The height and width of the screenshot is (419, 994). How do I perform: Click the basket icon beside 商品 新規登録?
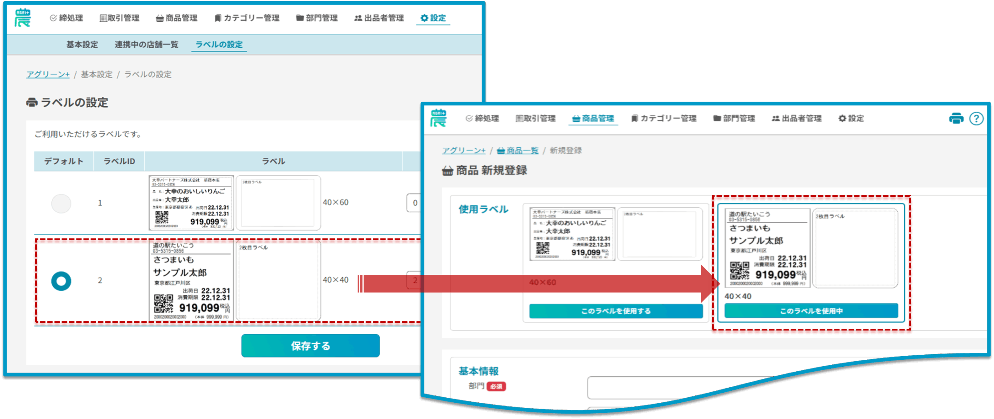447,171
